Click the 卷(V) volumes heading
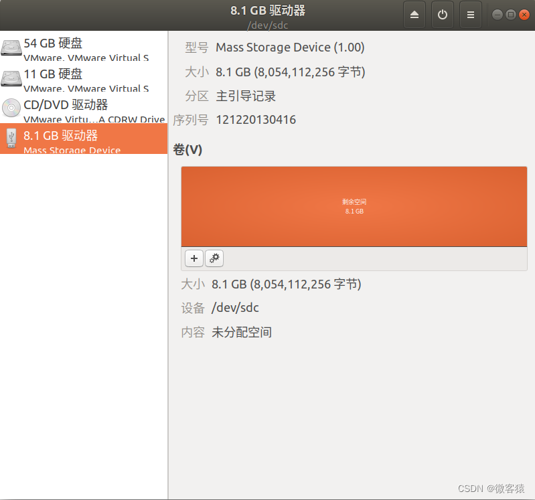The width and height of the screenshot is (535, 500). point(187,150)
